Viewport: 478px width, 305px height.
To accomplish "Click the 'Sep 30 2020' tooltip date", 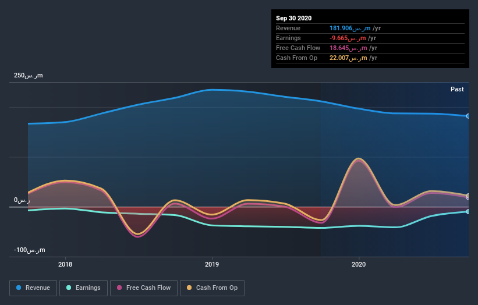I will pyautogui.click(x=293, y=18).
